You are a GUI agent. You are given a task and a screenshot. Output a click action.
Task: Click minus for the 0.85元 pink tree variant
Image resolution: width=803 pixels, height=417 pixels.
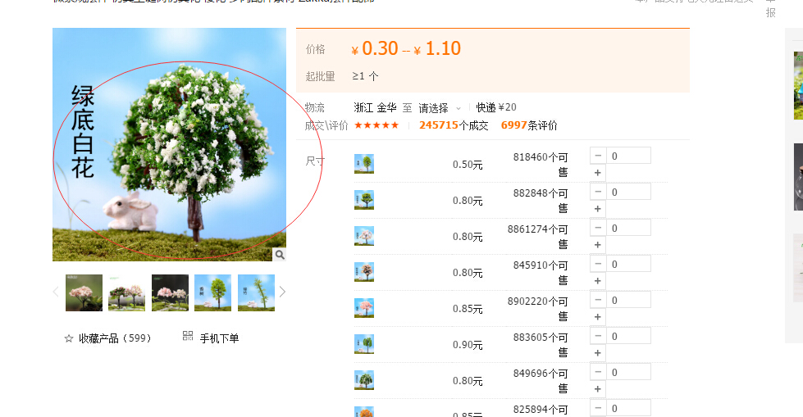[598, 300]
